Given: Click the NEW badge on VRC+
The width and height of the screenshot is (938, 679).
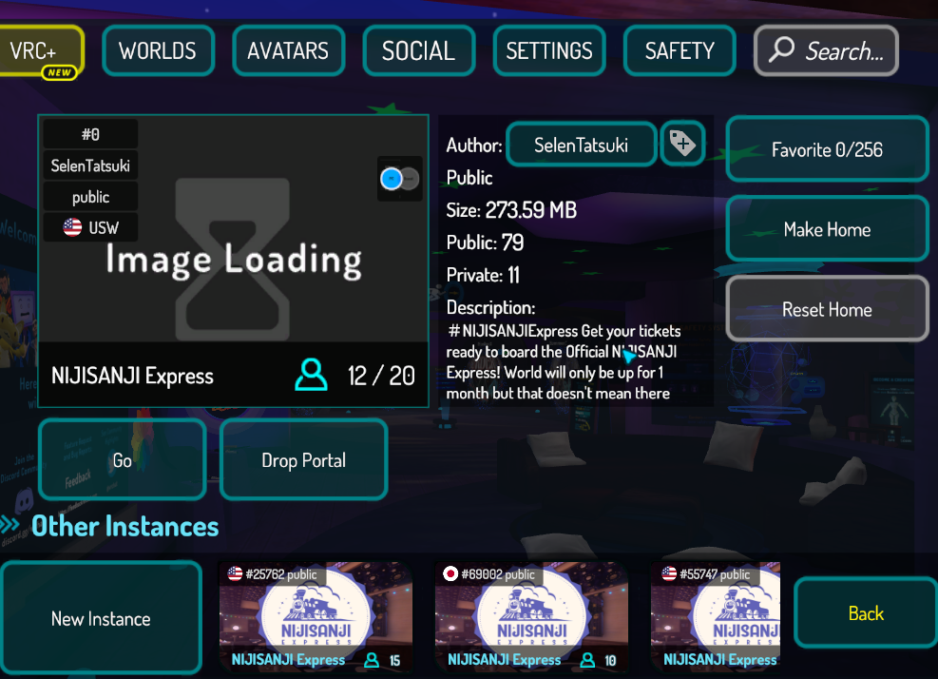Looking at the screenshot, I should (59, 72).
